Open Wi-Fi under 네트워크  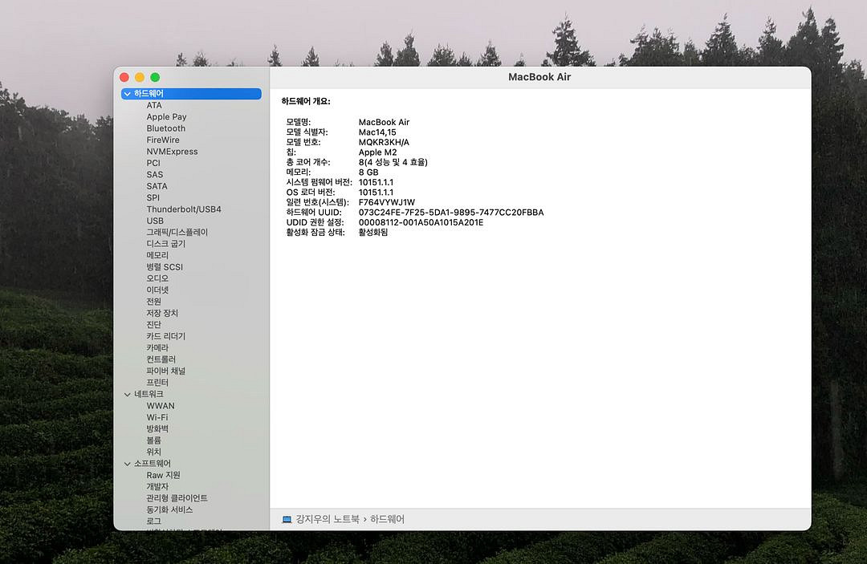coord(157,417)
